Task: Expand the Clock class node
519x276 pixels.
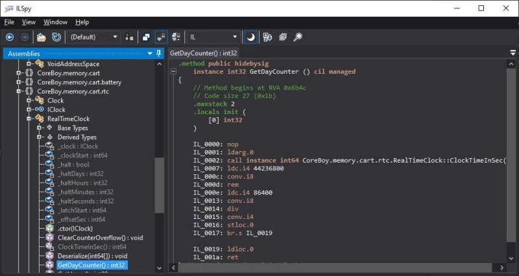Action: 29,100
